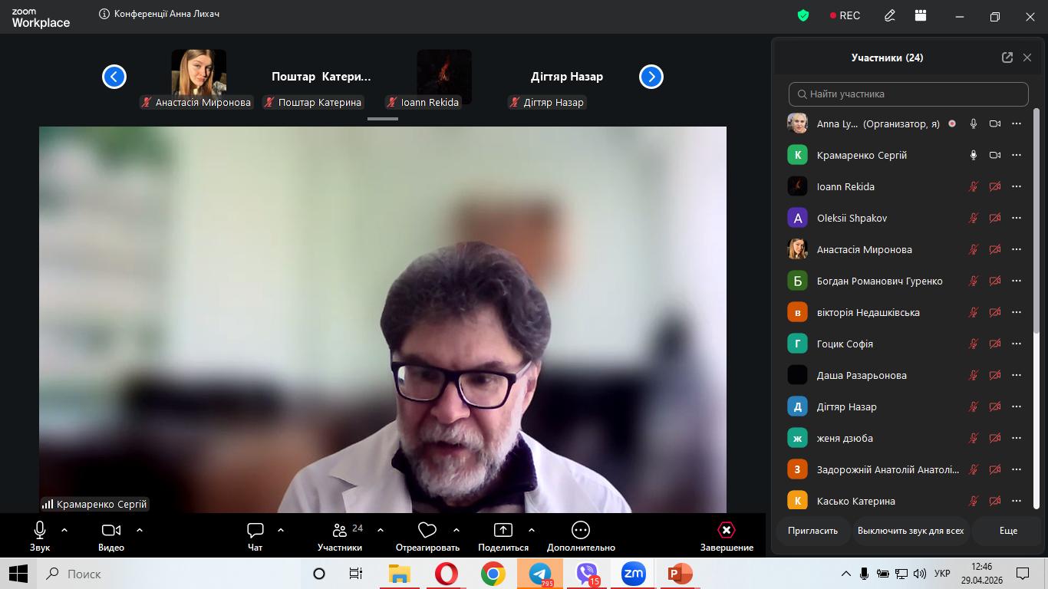Click the REC recording indicator

pyautogui.click(x=845, y=15)
